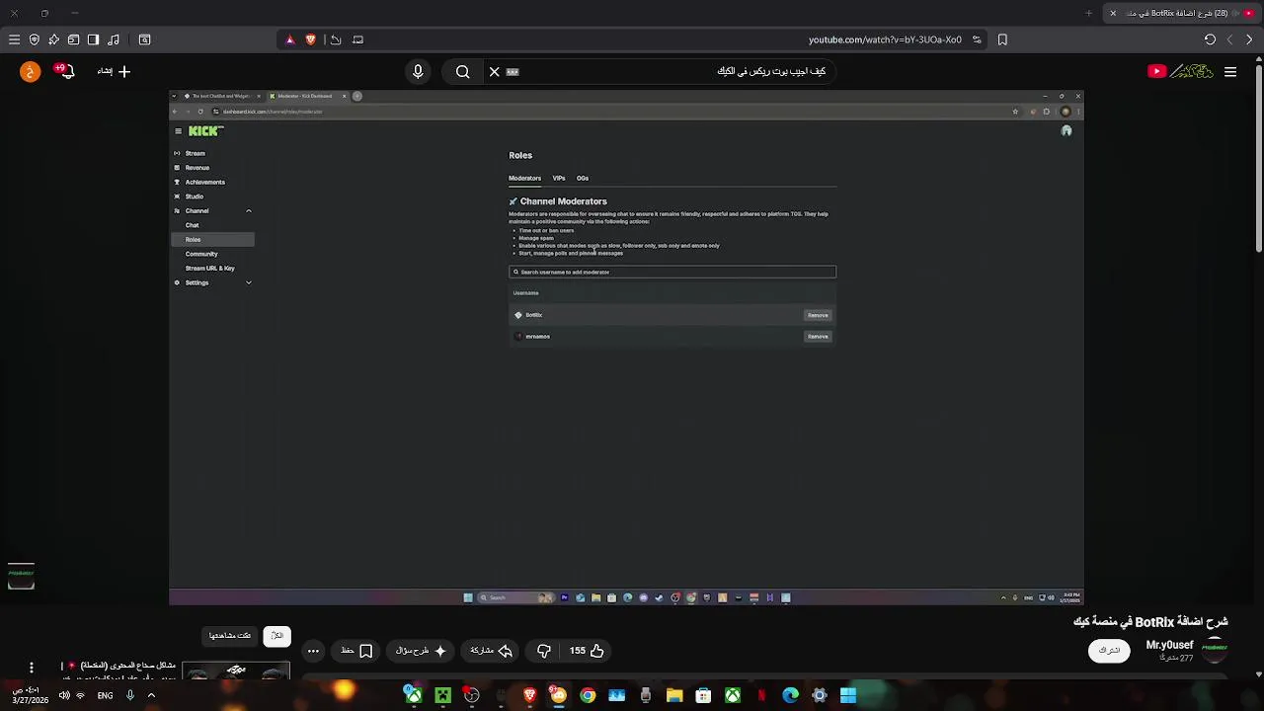Reload the page with the refresh icon

[1210, 39]
